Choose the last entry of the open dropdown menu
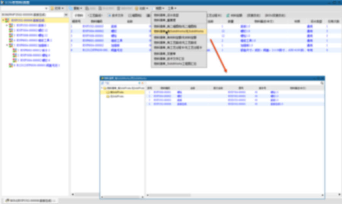 point(175,64)
